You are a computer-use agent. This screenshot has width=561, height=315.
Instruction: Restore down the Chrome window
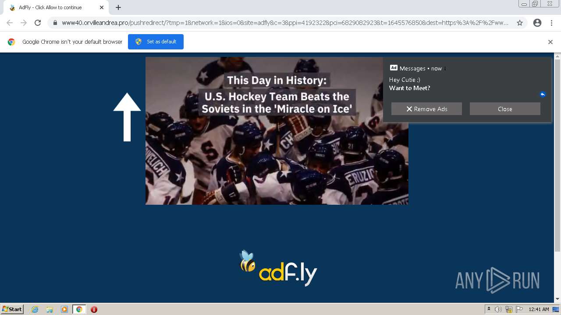point(535,4)
